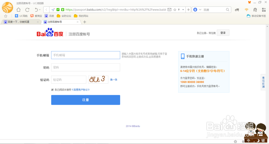Click the bookmarks bar star icon
The image size is (269, 144).
pos(6,16)
